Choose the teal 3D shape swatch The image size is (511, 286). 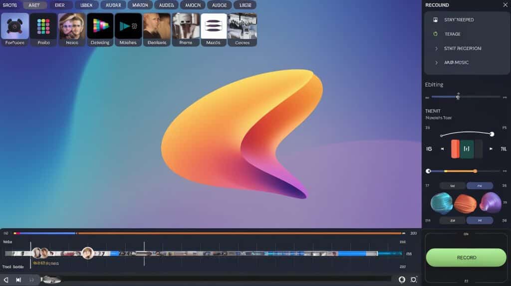click(442, 203)
